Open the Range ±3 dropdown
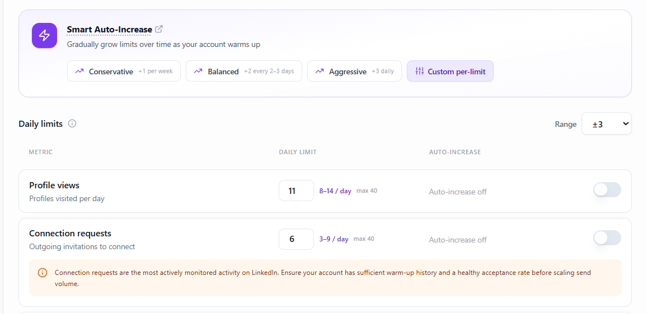The height and width of the screenshot is (314, 647). click(x=607, y=123)
